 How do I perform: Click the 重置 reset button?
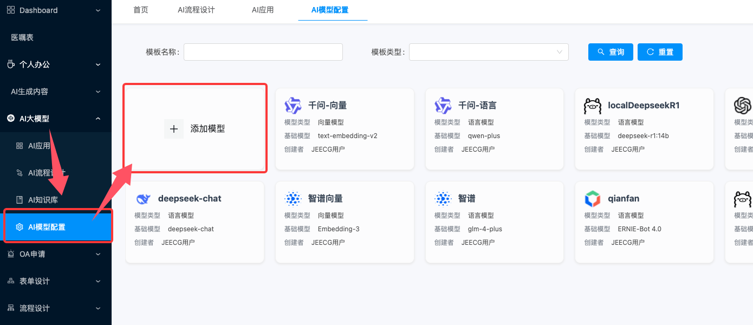[660, 52]
